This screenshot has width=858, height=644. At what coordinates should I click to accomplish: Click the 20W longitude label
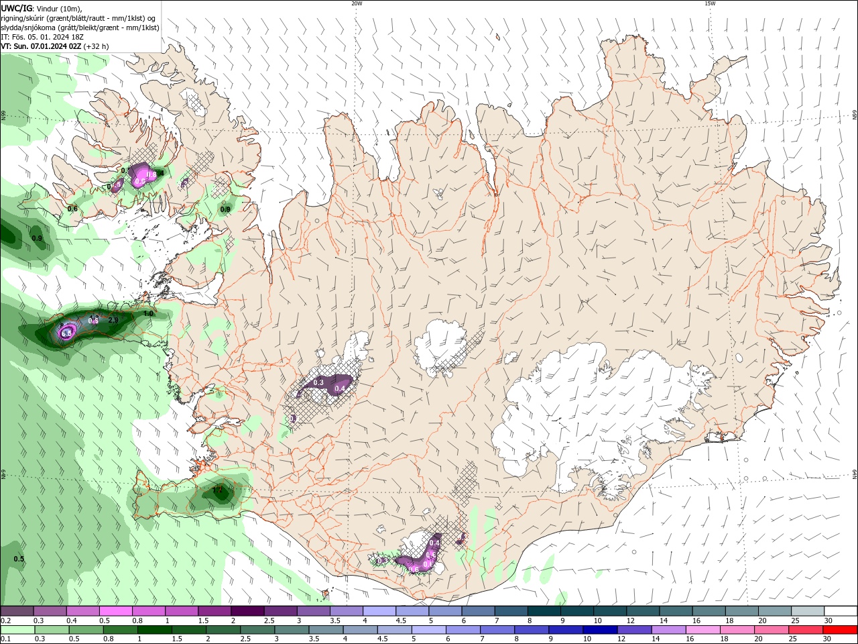click(357, 3)
